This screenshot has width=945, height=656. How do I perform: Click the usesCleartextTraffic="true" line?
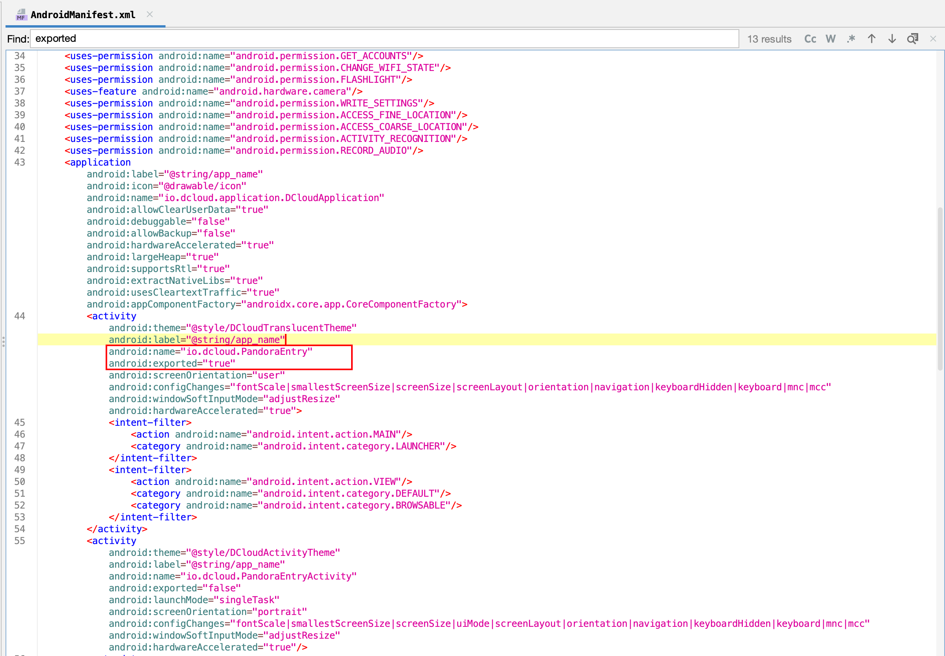tap(183, 293)
